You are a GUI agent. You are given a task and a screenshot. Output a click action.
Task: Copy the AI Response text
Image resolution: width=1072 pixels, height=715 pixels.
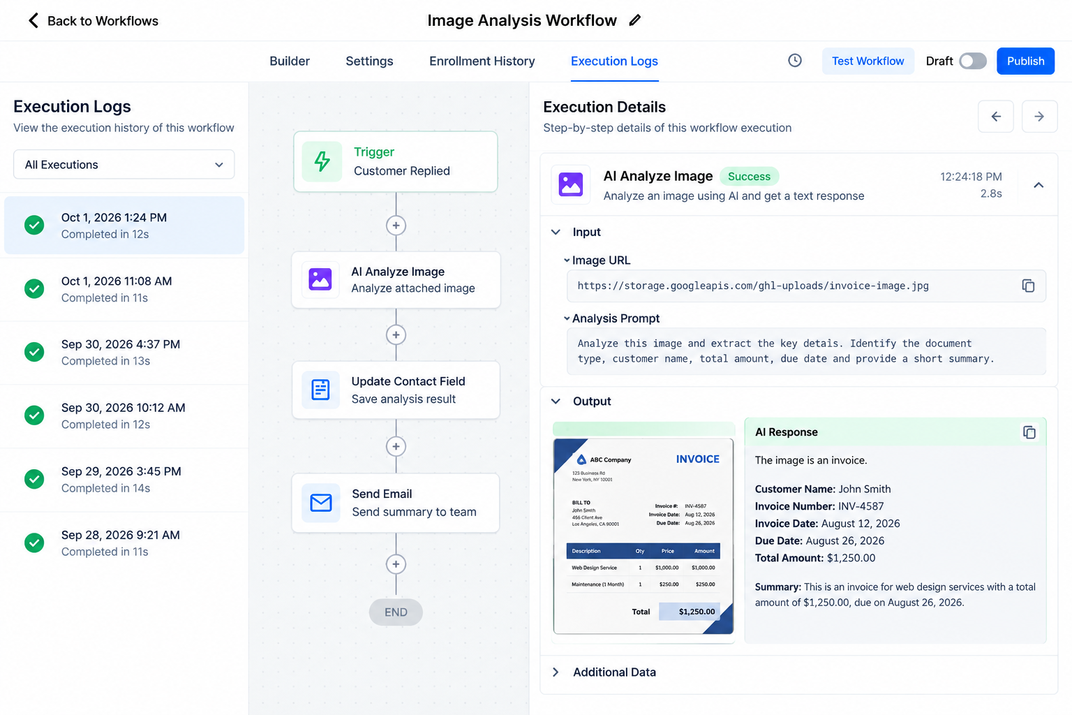1029,432
